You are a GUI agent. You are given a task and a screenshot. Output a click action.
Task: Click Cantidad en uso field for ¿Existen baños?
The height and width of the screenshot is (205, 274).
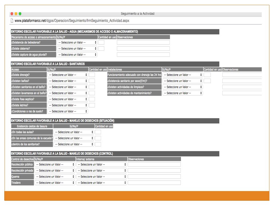pos(92,81)
